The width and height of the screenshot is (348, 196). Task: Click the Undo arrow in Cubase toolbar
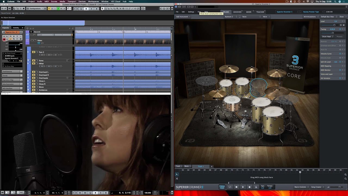(x=2, y=9)
